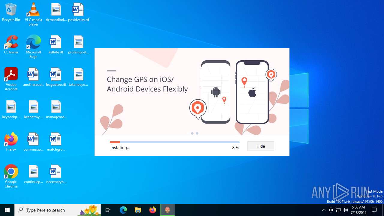Select the beyondgr image file
Image resolution: width=384 pixels, height=216 pixels.
tap(11, 110)
